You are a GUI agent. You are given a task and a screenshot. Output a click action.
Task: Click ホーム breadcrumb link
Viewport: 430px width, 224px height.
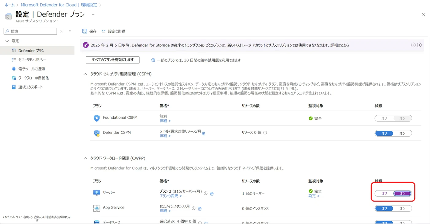pyautogui.click(x=10, y=5)
